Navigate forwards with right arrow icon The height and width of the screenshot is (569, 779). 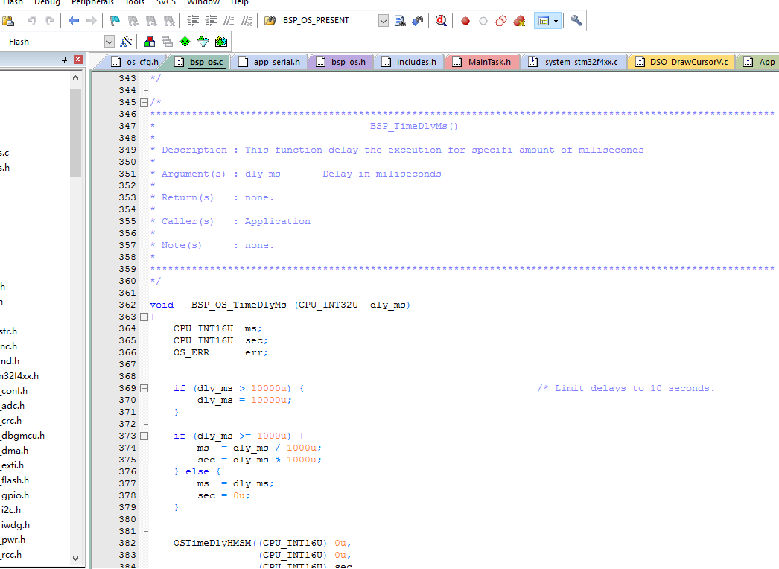point(92,21)
